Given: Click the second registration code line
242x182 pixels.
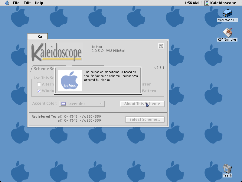Looking at the screenshot, I should pyautogui.click(x=80, y=120).
